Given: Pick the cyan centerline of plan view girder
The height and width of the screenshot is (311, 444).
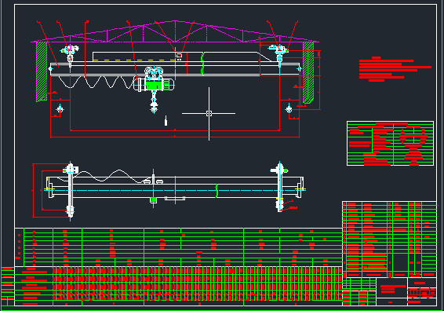Looking at the screenshot, I should click(175, 190).
